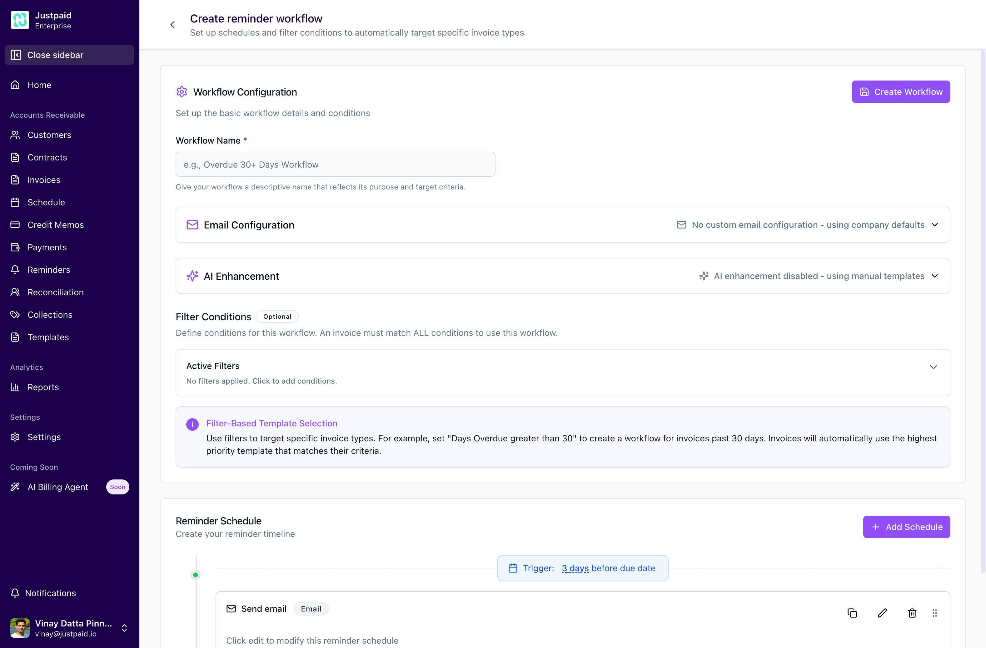
Task: Click the back arrow next to Create reminder workflow
Action: pos(173,24)
